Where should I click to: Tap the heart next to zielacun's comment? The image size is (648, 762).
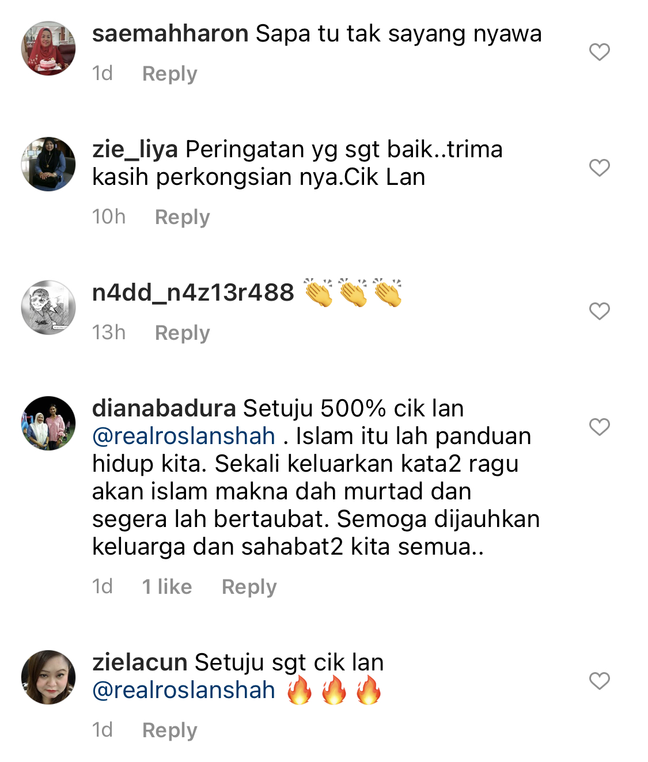(x=599, y=681)
